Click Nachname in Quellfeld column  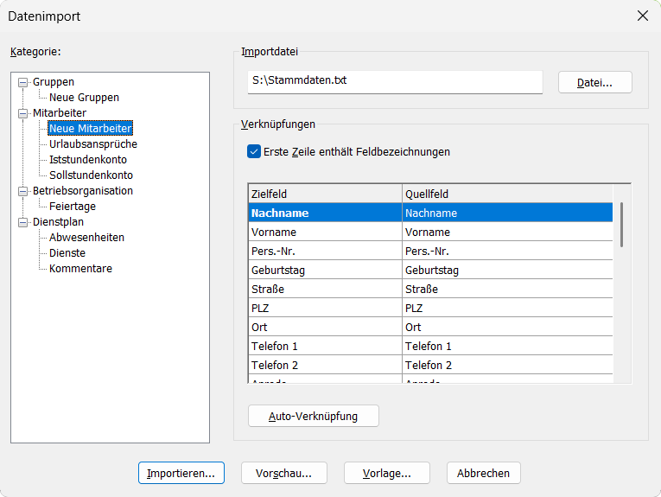click(x=507, y=213)
